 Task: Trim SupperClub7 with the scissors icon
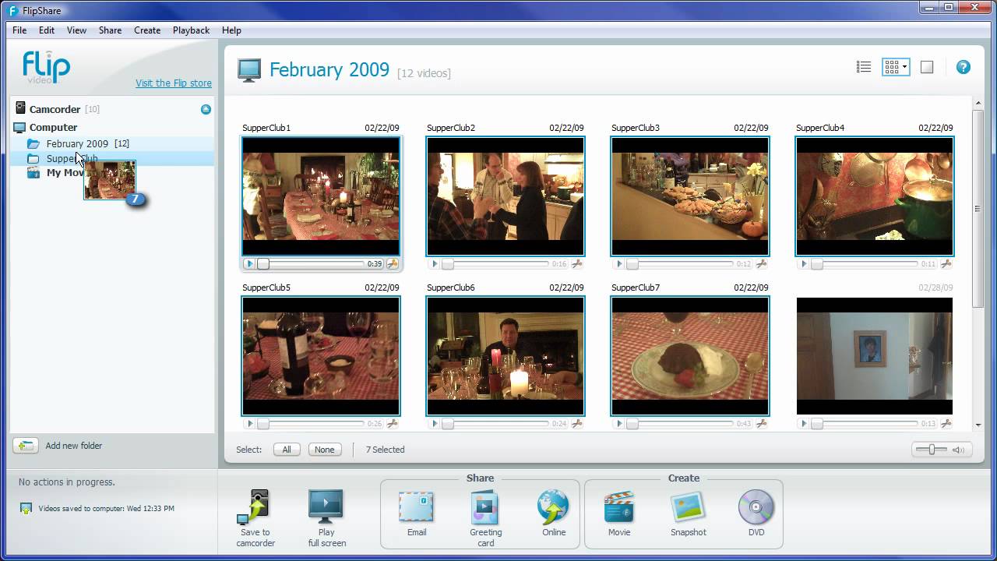pos(762,424)
